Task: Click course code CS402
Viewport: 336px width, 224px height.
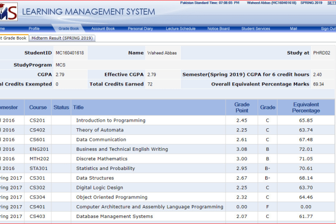Action: point(37,130)
